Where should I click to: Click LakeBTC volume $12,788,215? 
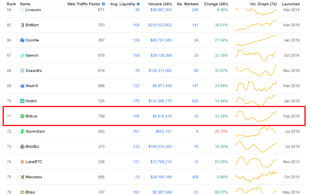[161, 162]
